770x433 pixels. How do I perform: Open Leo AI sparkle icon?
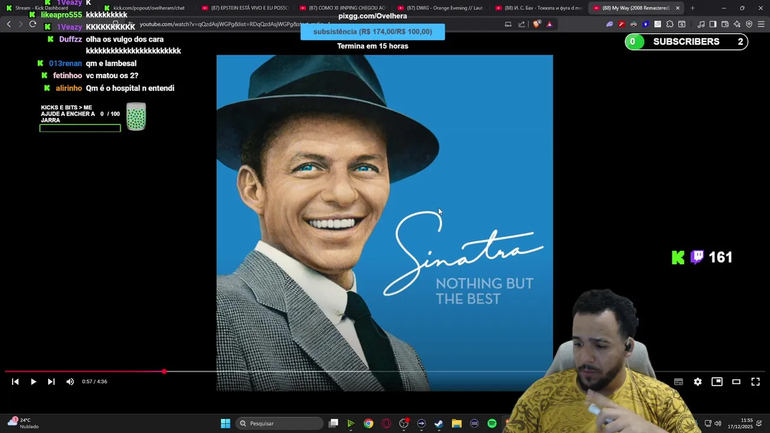tap(737, 24)
